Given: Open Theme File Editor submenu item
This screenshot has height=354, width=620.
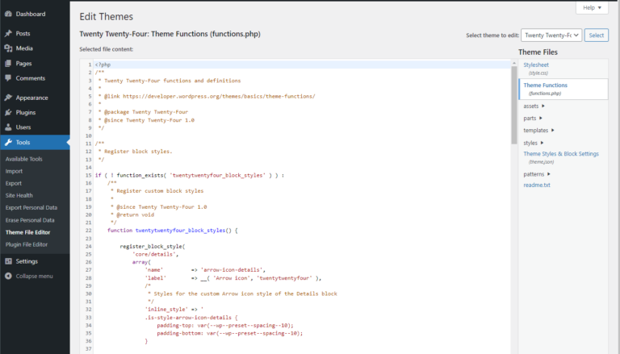Looking at the screenshot, I should pos(27,232).
